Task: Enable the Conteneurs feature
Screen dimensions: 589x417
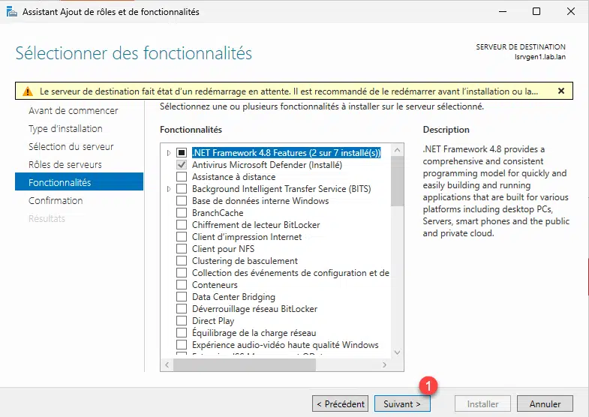Action: tap(182, 285)
